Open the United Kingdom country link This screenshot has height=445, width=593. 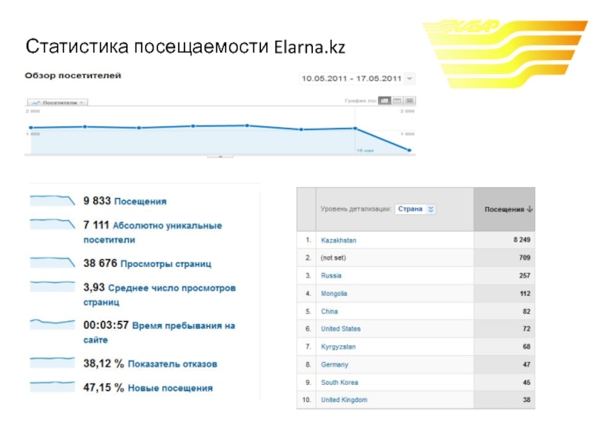click(344, 400)
